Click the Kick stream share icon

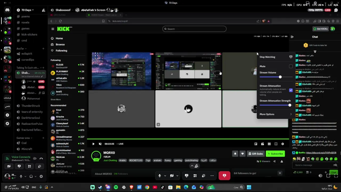[x=274, y=161]
